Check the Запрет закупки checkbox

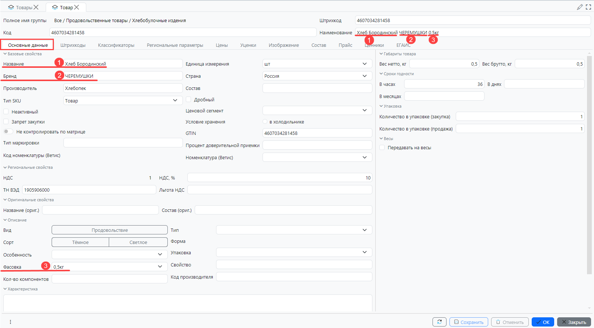pos(6,122)
